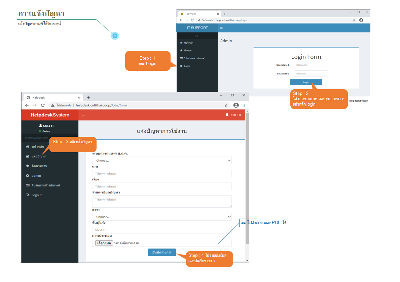Open ติดตามงาน in the sidebar navigation
The width and height of the screenshot is (400, 282).
[x=39, y=166]
